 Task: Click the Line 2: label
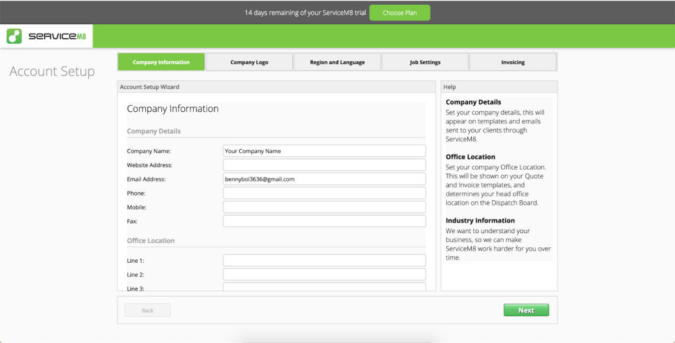point(135,275)
